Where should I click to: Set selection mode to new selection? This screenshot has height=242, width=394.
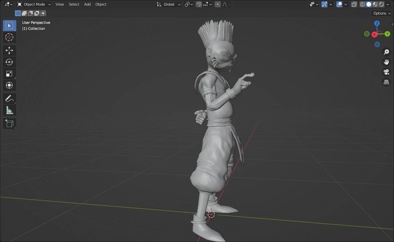[18, 13]
